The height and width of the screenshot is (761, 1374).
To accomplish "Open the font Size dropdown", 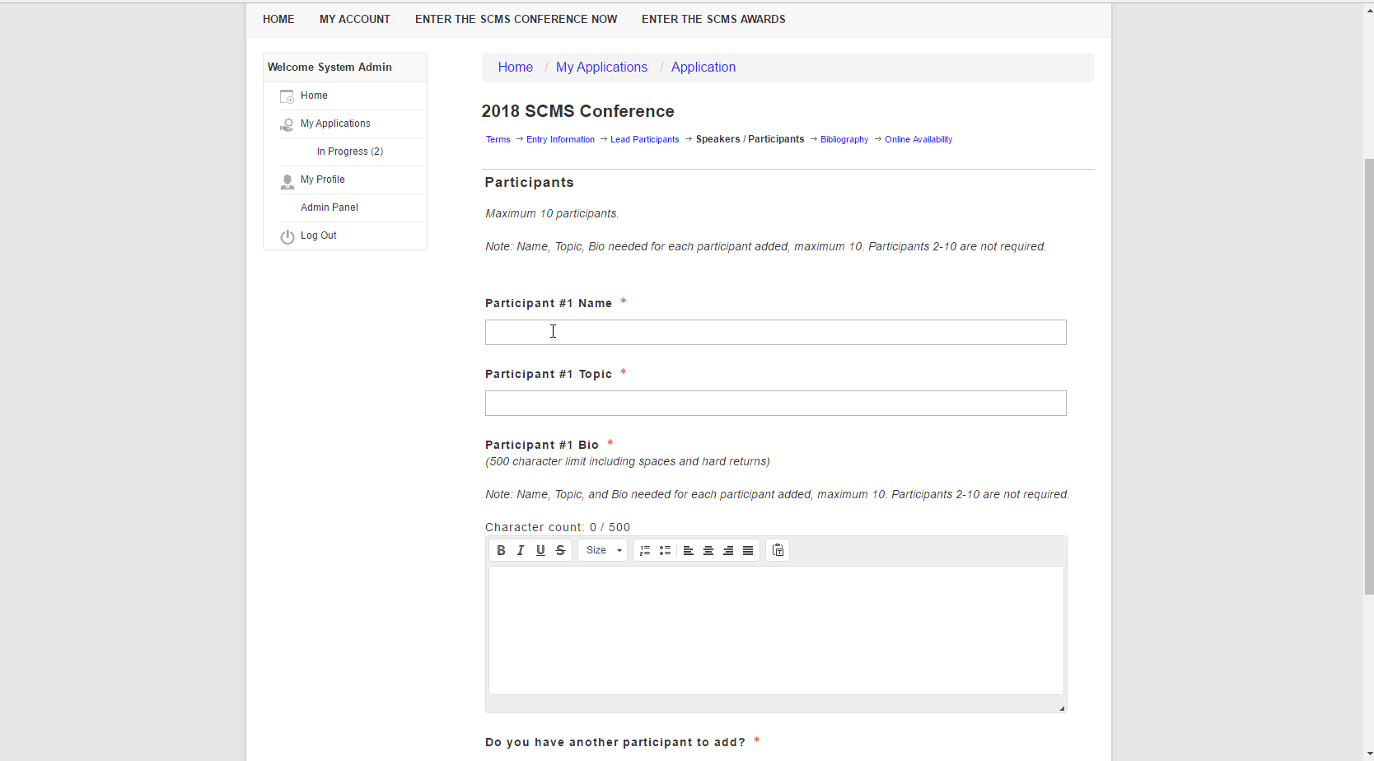I will [603, 550].
